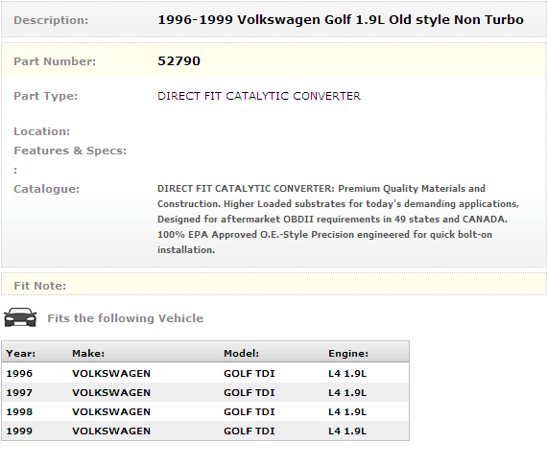This screenshot has height=466, width=547.
Task: Click L4 1.9L in the 1999 row
Action: (x=347, y=431)
